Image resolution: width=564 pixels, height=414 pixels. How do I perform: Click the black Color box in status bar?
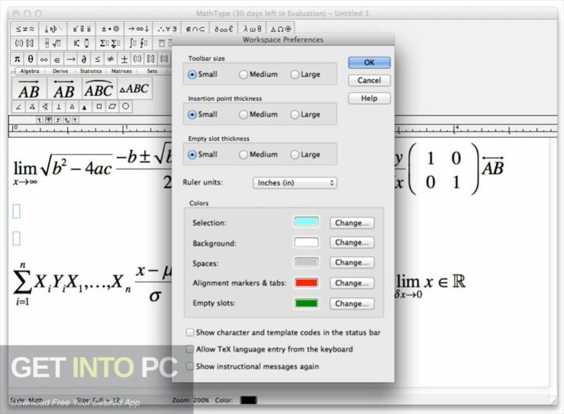click(x=248, y=400)
